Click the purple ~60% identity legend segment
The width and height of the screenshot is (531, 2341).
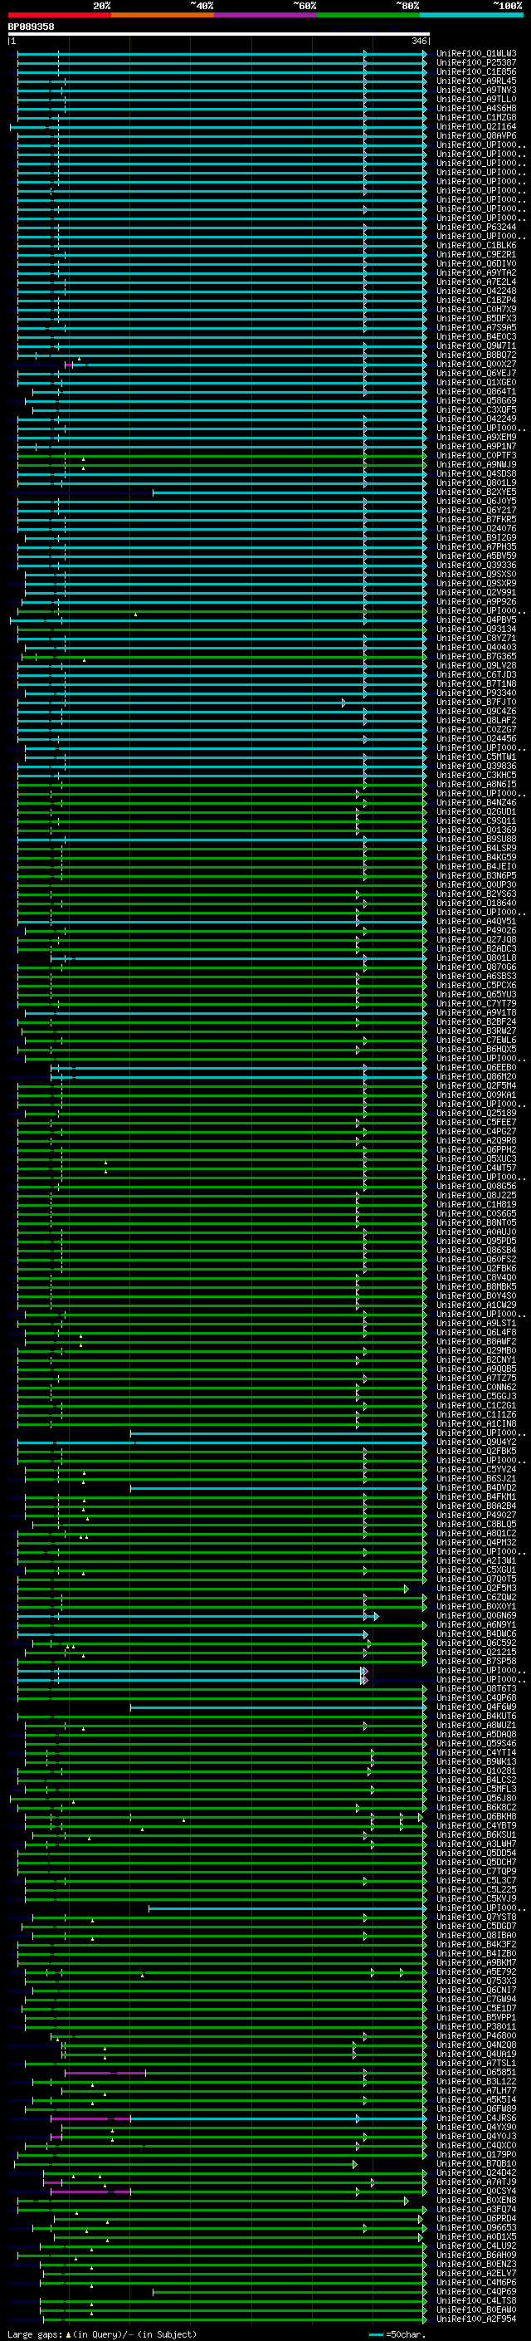pos(266,15)
